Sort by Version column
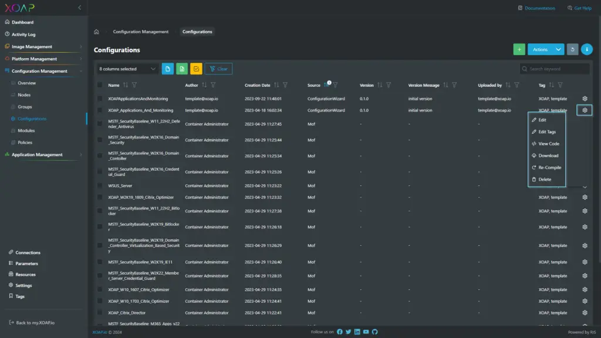This screenshot has height=338, width=601. (x=380, y=85)
